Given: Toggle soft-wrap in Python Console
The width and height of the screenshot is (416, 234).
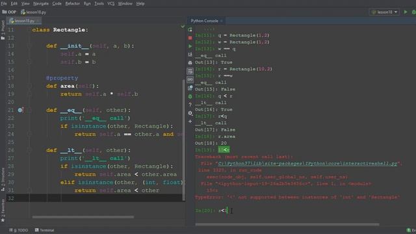Looking at the screenshot, I should [190, 71].
